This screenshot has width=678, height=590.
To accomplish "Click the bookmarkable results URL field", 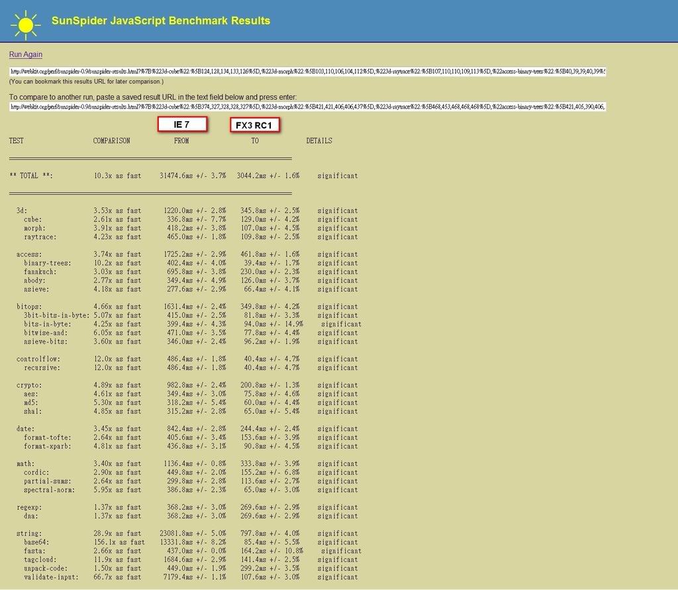I will [x=307, y=72].
